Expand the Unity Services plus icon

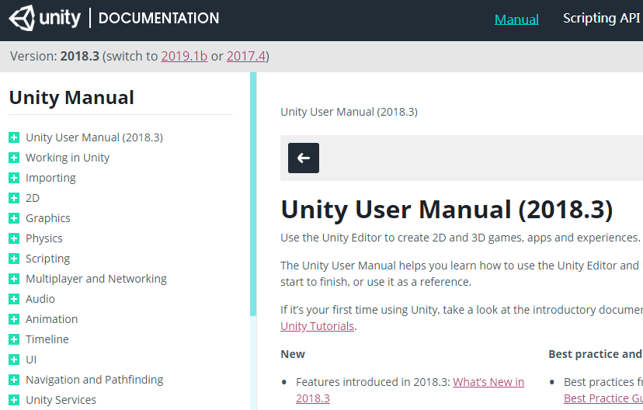coord(14,400)
